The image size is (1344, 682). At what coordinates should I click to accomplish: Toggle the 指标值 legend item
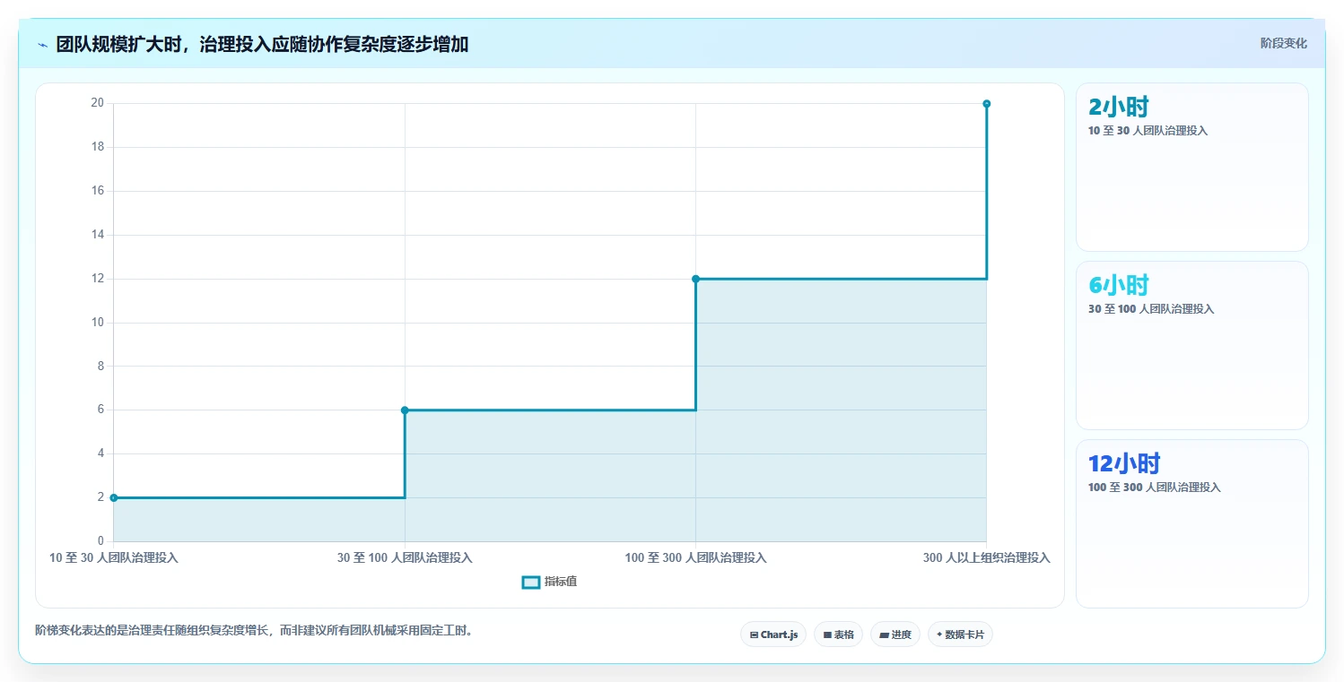[549, 582]
